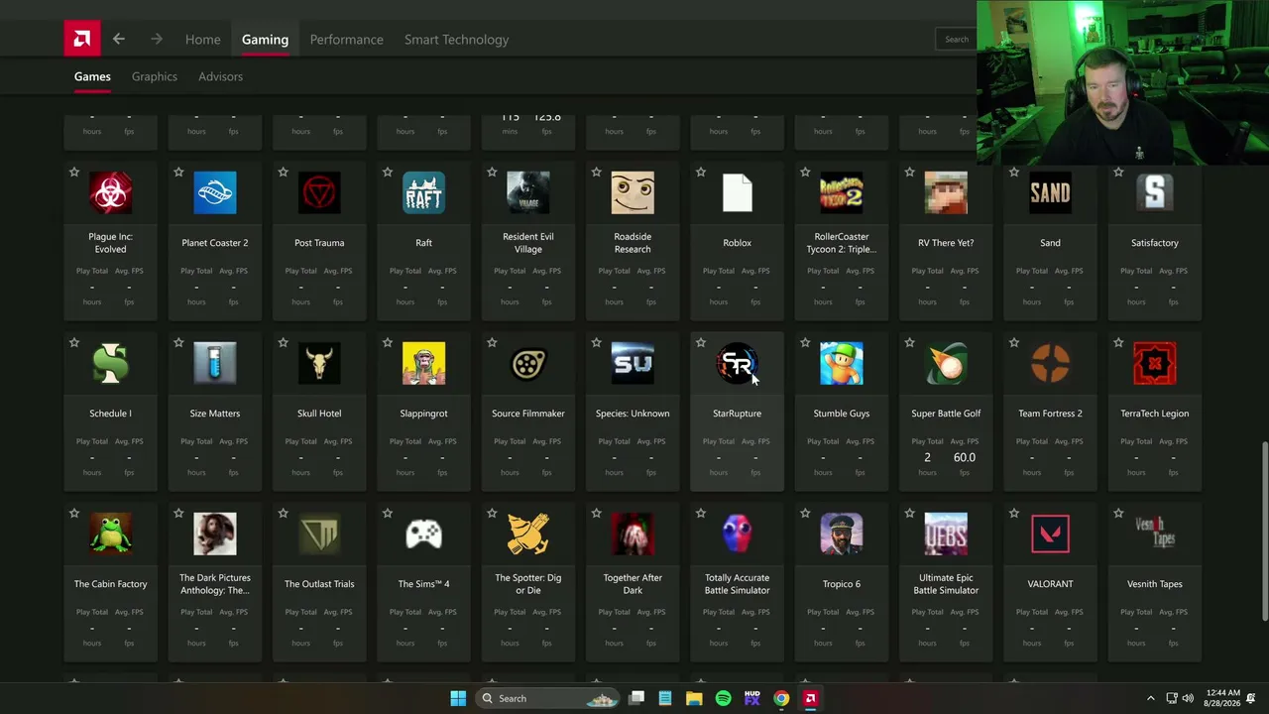Switch to the Graphics sub-tab
The height and width of the screenshot is (714, 1269).
pos(155,76)
